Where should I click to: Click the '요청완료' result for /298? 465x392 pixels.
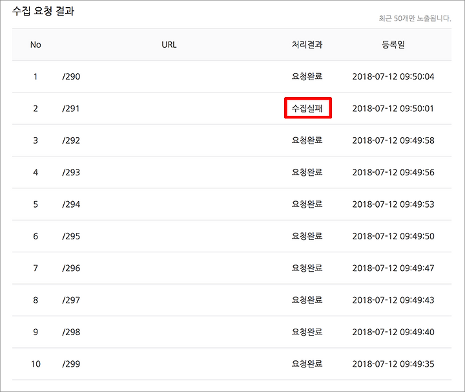click(307, 332)
